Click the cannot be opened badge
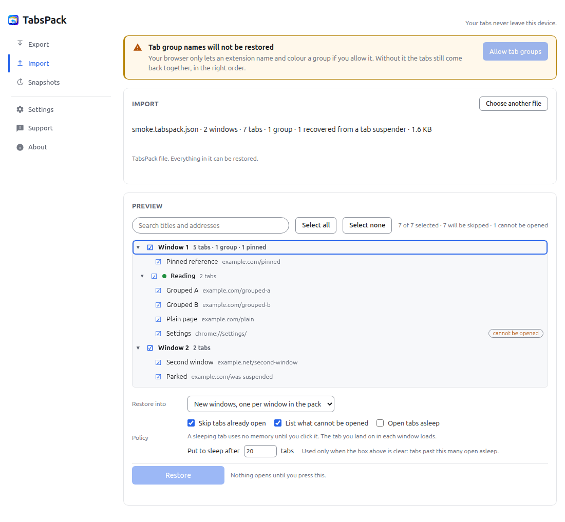This screenshot has width=565, height=522. pos(516,333)
